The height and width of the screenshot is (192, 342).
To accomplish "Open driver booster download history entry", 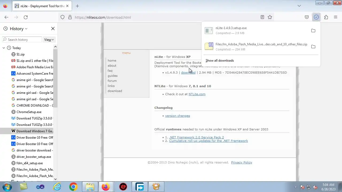I will (32, 150).
